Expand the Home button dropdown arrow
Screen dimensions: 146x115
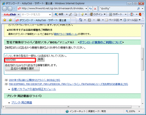coord(85,20)
